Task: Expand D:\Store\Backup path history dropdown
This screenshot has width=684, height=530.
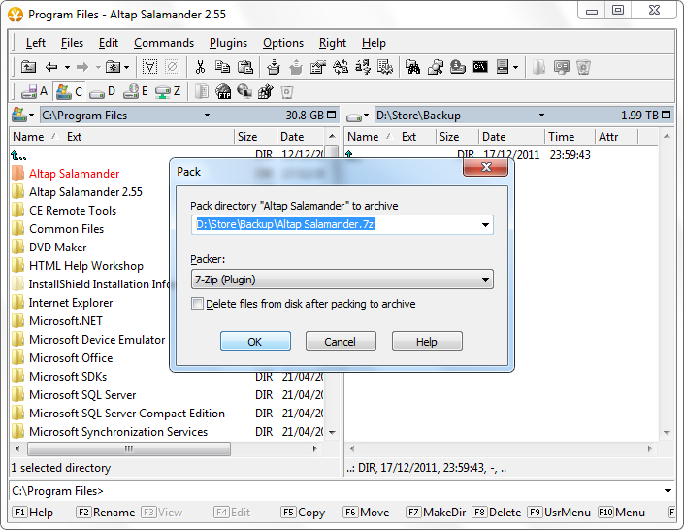Action: pos(541,116)
